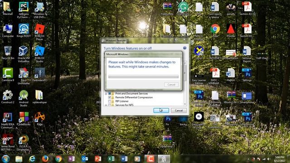Viewport: 290px width, 163px height.
Task: Open PowerPoint from the taskbar
Action: click(x=98, y=159)
